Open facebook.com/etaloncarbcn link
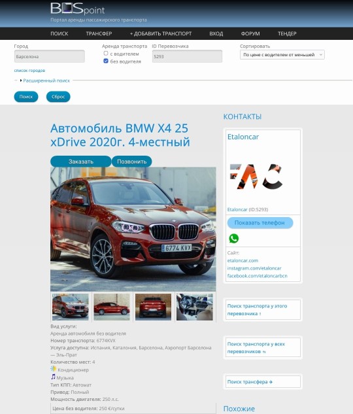 257,275
